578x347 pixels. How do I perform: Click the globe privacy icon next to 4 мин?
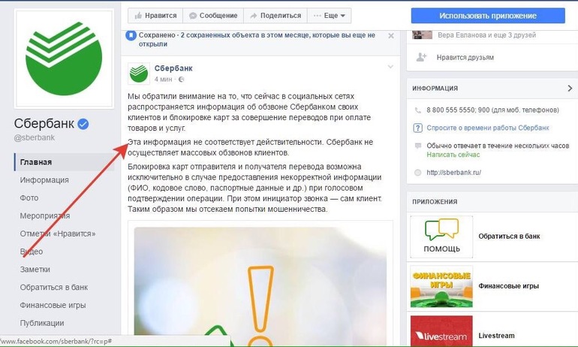click(181, 80)
